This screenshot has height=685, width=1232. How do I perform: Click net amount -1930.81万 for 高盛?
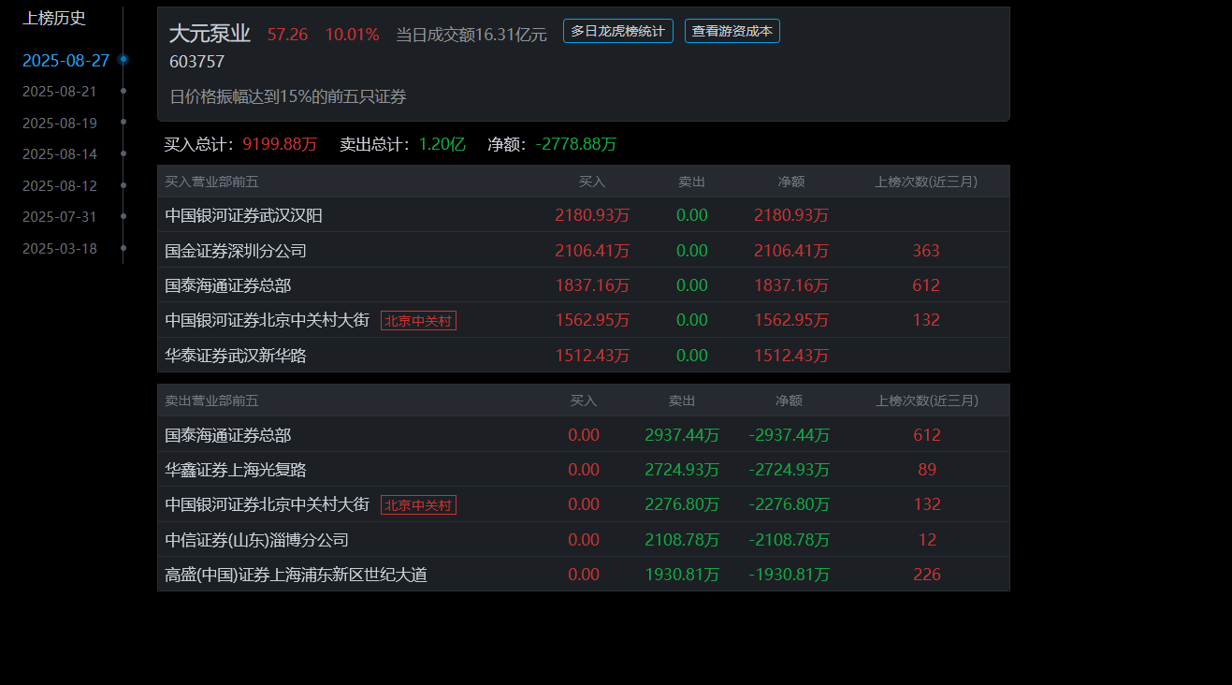click(x=790, y=575)
